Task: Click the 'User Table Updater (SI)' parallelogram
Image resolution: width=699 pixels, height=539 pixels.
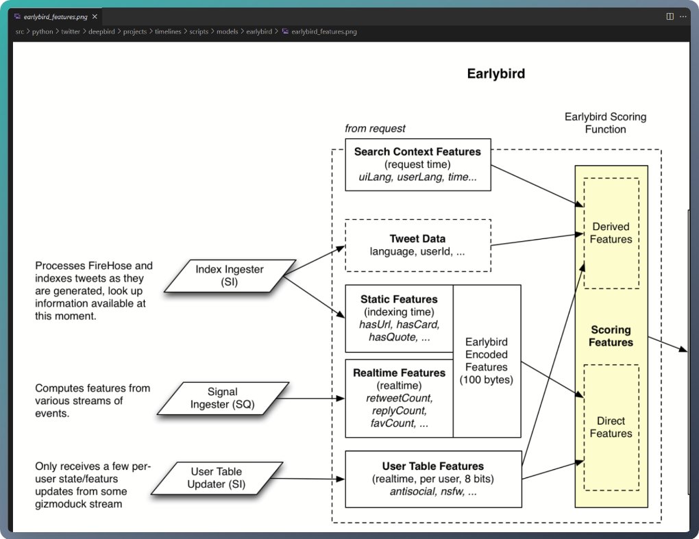Action: pos(217,478)
